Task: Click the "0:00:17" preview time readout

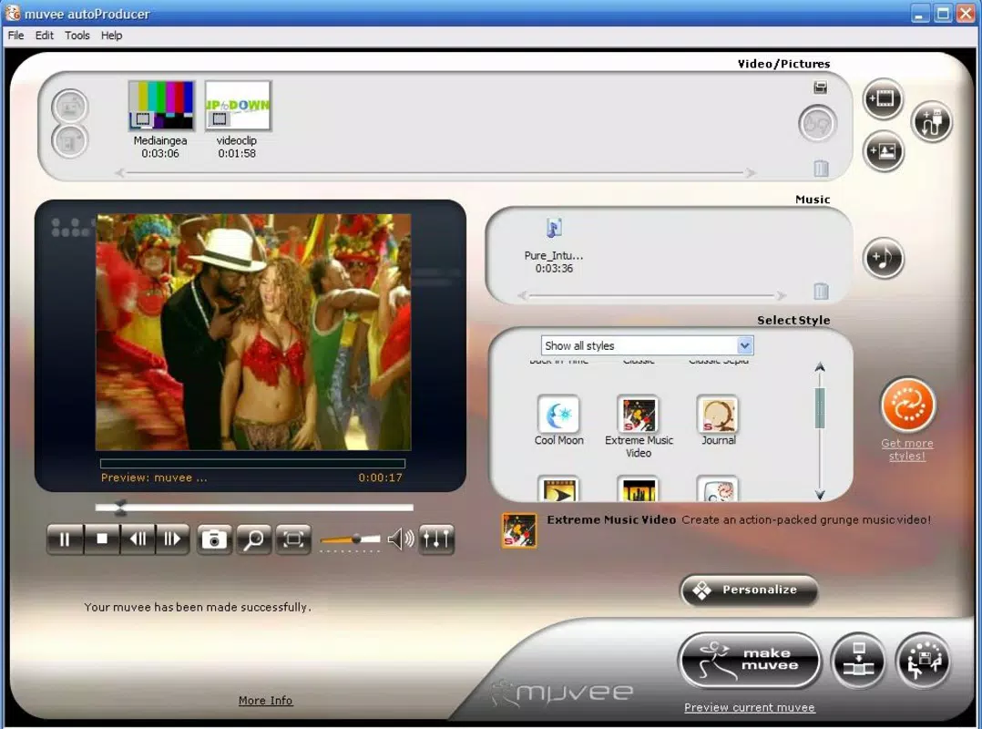Action: 380,477
